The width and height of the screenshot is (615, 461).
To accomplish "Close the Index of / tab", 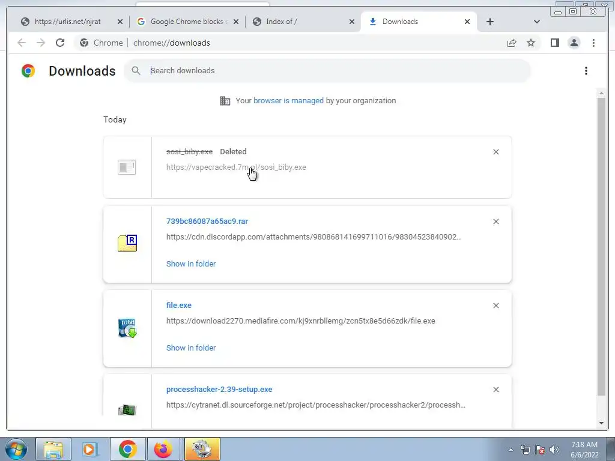I will pos(352,22).
